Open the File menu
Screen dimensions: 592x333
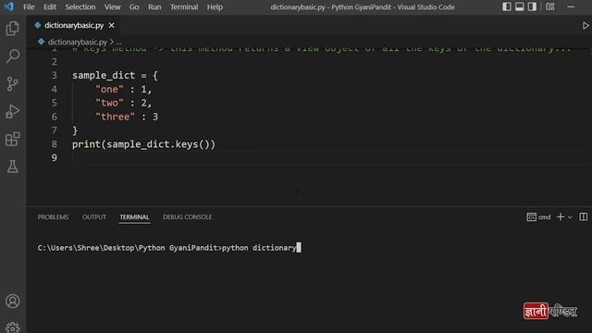point(29,6)
